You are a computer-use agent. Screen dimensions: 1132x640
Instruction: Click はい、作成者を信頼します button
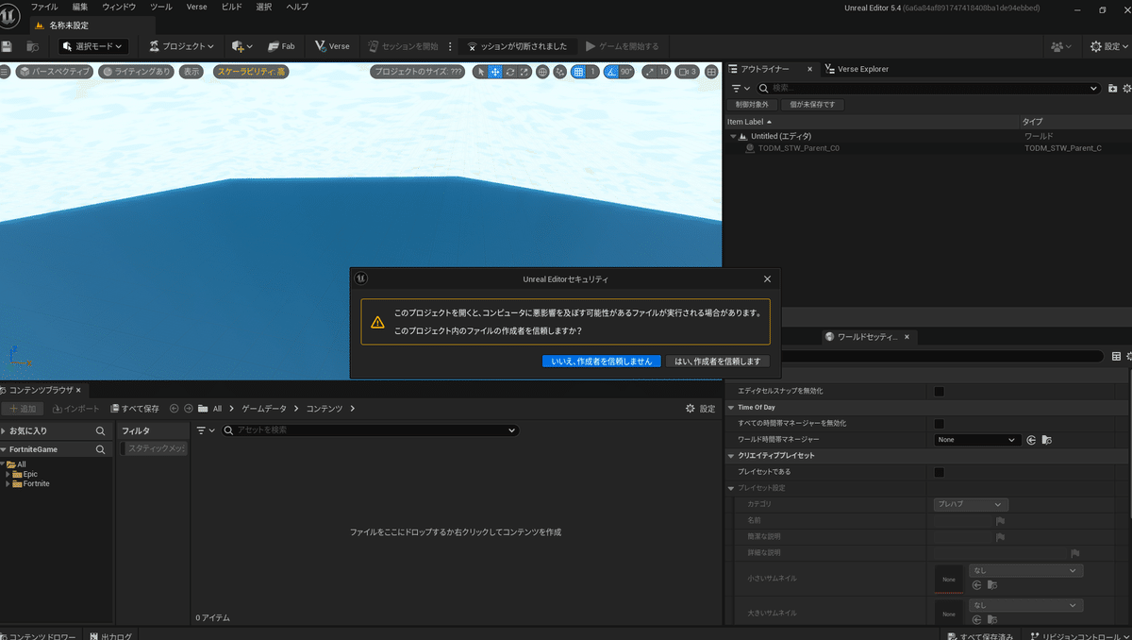pos(717,362)
